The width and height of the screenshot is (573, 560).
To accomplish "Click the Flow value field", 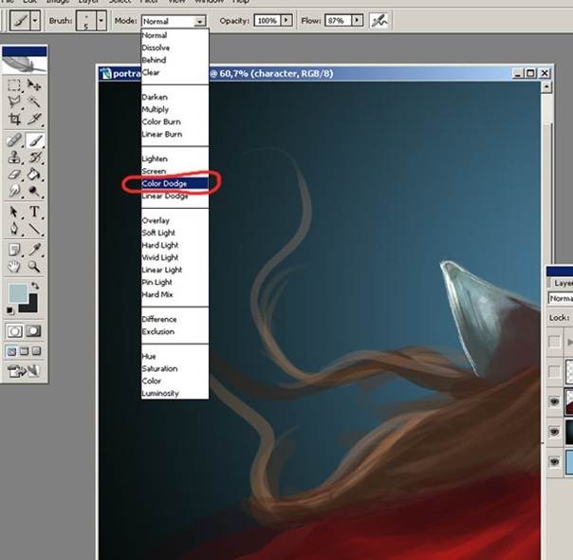I will (338, 20).
